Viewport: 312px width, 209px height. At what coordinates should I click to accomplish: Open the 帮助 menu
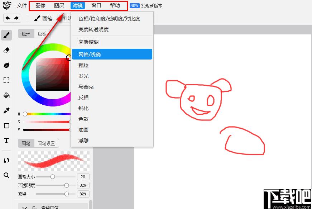click(115, 6)
